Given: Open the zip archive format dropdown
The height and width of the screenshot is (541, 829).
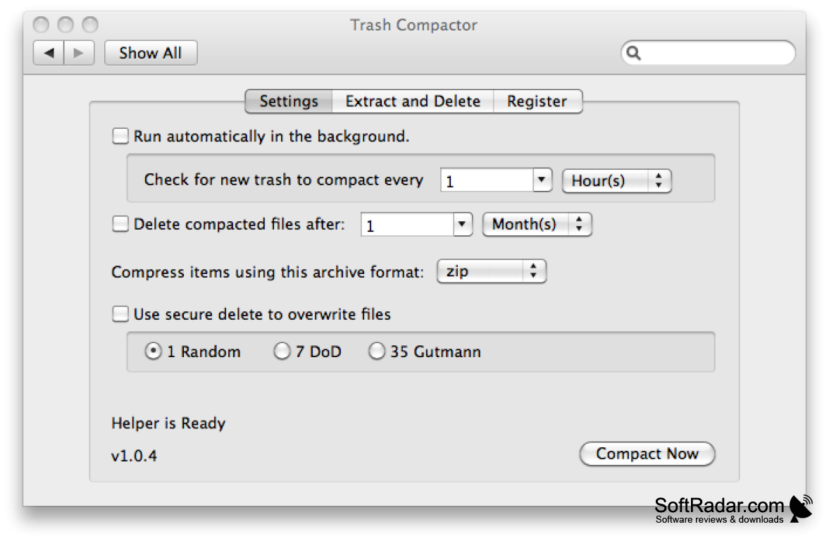Looking at the screenshot, I should [x=492, y=271].
